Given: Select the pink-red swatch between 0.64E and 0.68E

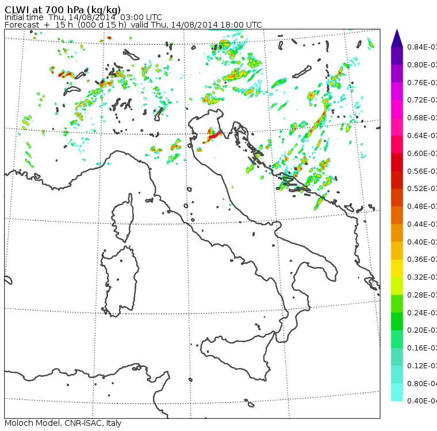Looking at the screenshot, I should point(397,127).
